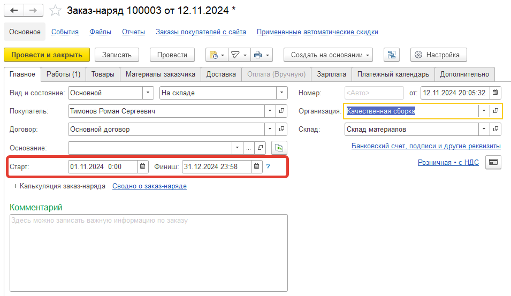Click Договор field Основной договор
Viewport: 511px width, 296px height.
click(x=166, y=129)
